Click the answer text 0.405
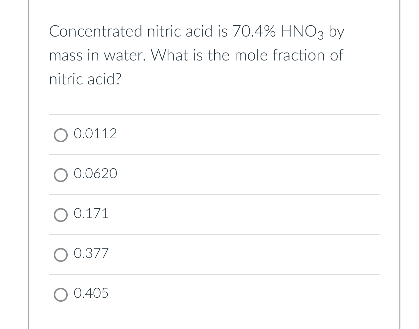The image size is (419, 329). tap(91, 293)
